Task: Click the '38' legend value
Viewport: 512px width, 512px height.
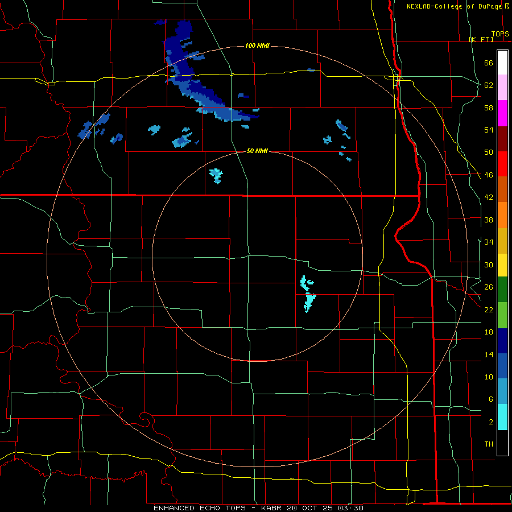Action: pyautogui.click(x=489, y=220)
